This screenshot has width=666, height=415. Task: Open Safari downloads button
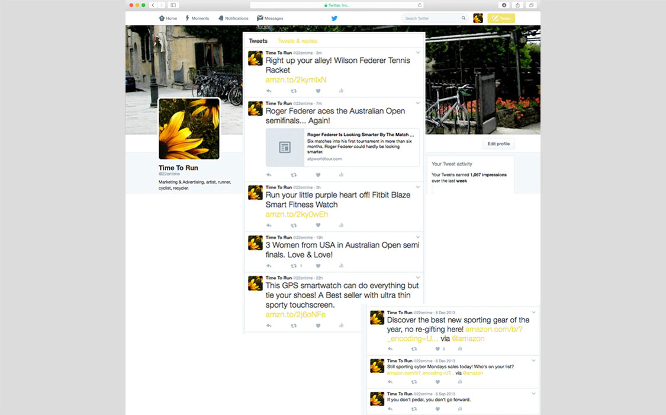click(x=504, y=5)
